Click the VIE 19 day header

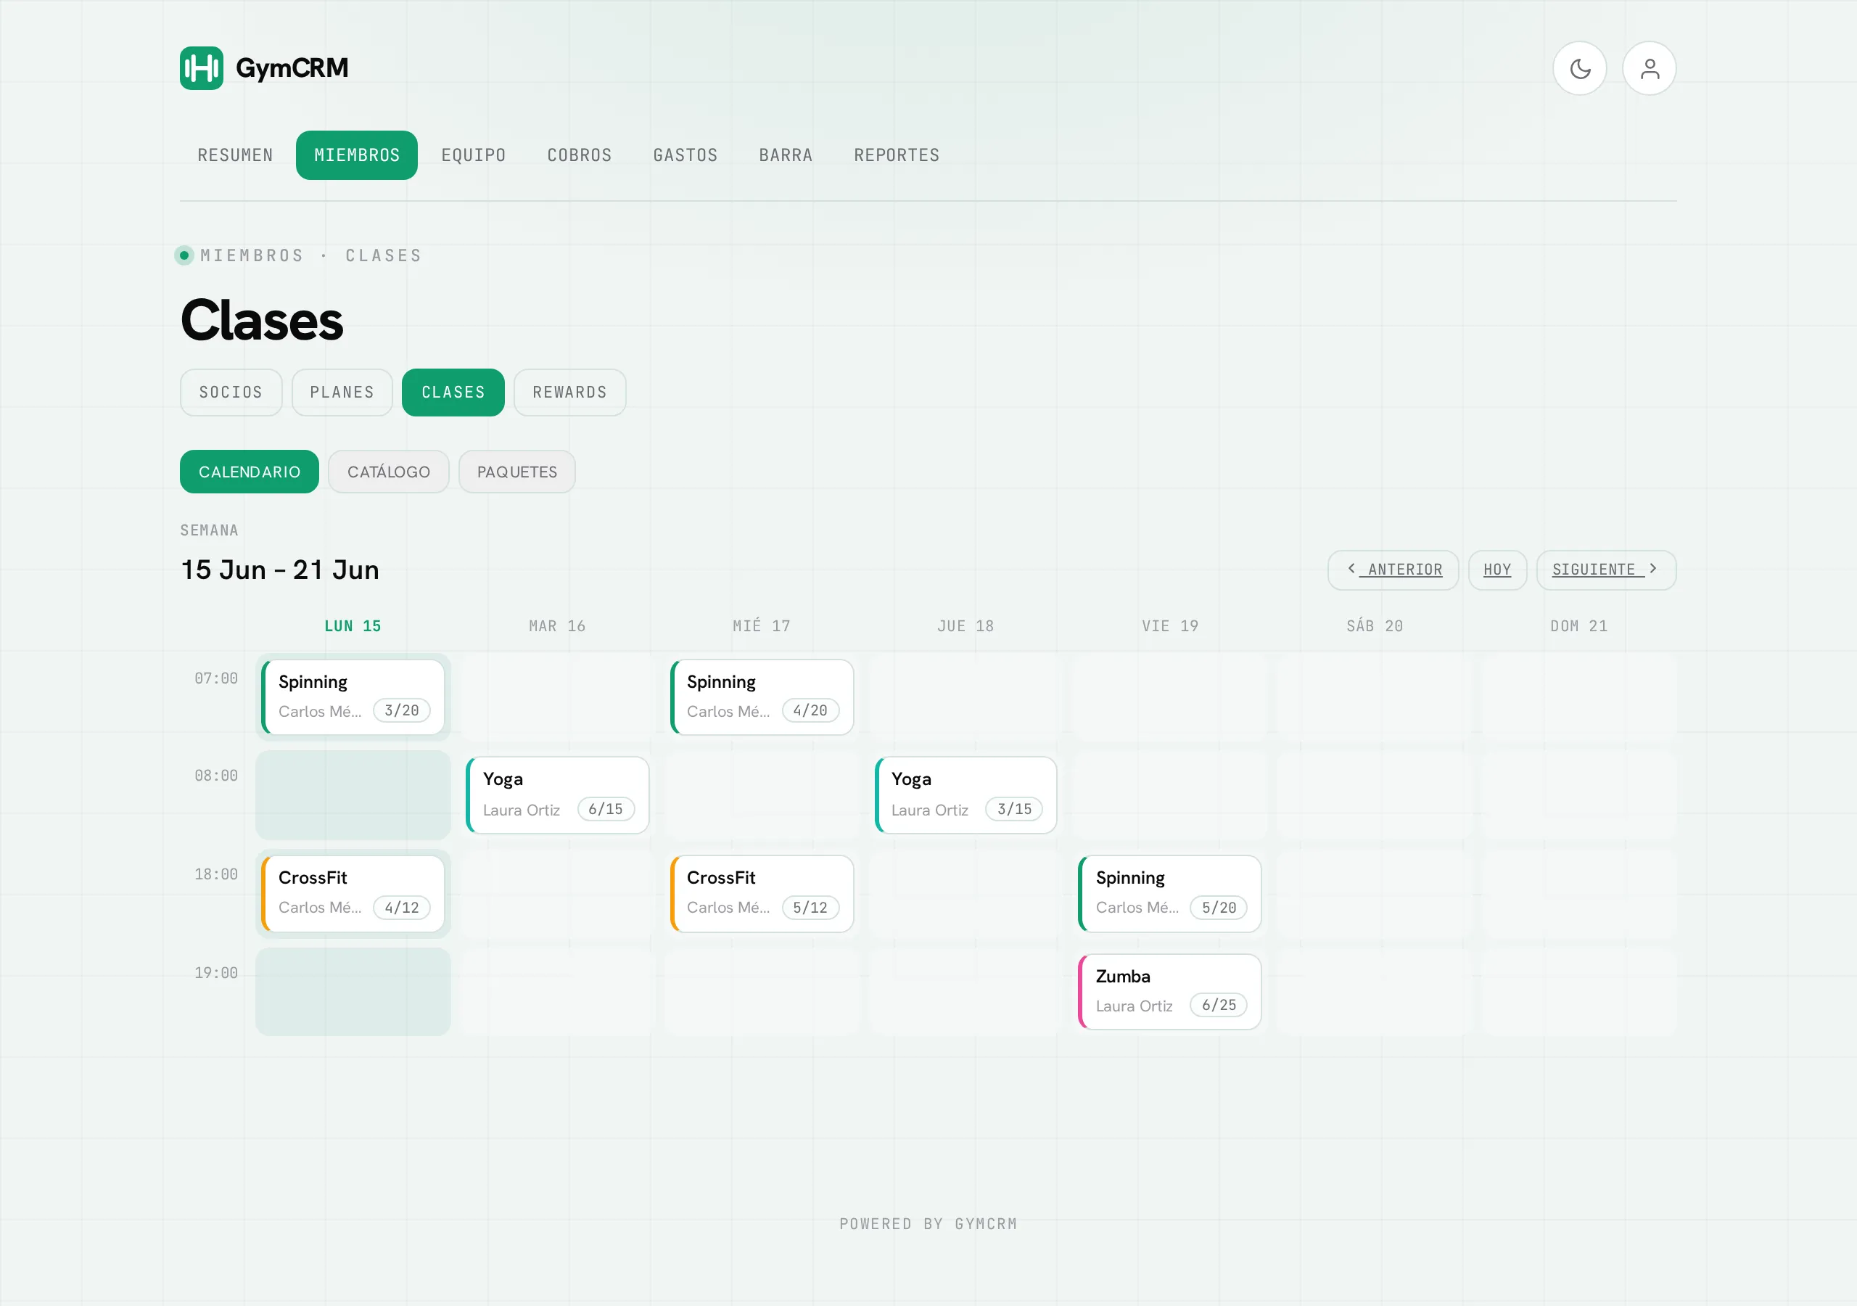click(x=1170, y=626)
